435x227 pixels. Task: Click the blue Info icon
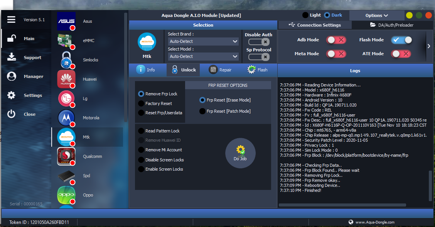[x=141, y=69]
